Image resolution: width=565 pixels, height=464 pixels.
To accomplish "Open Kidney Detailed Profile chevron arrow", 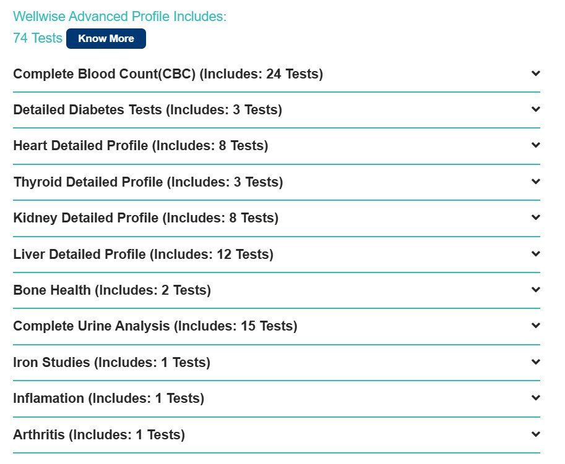I will pos(536,217).
